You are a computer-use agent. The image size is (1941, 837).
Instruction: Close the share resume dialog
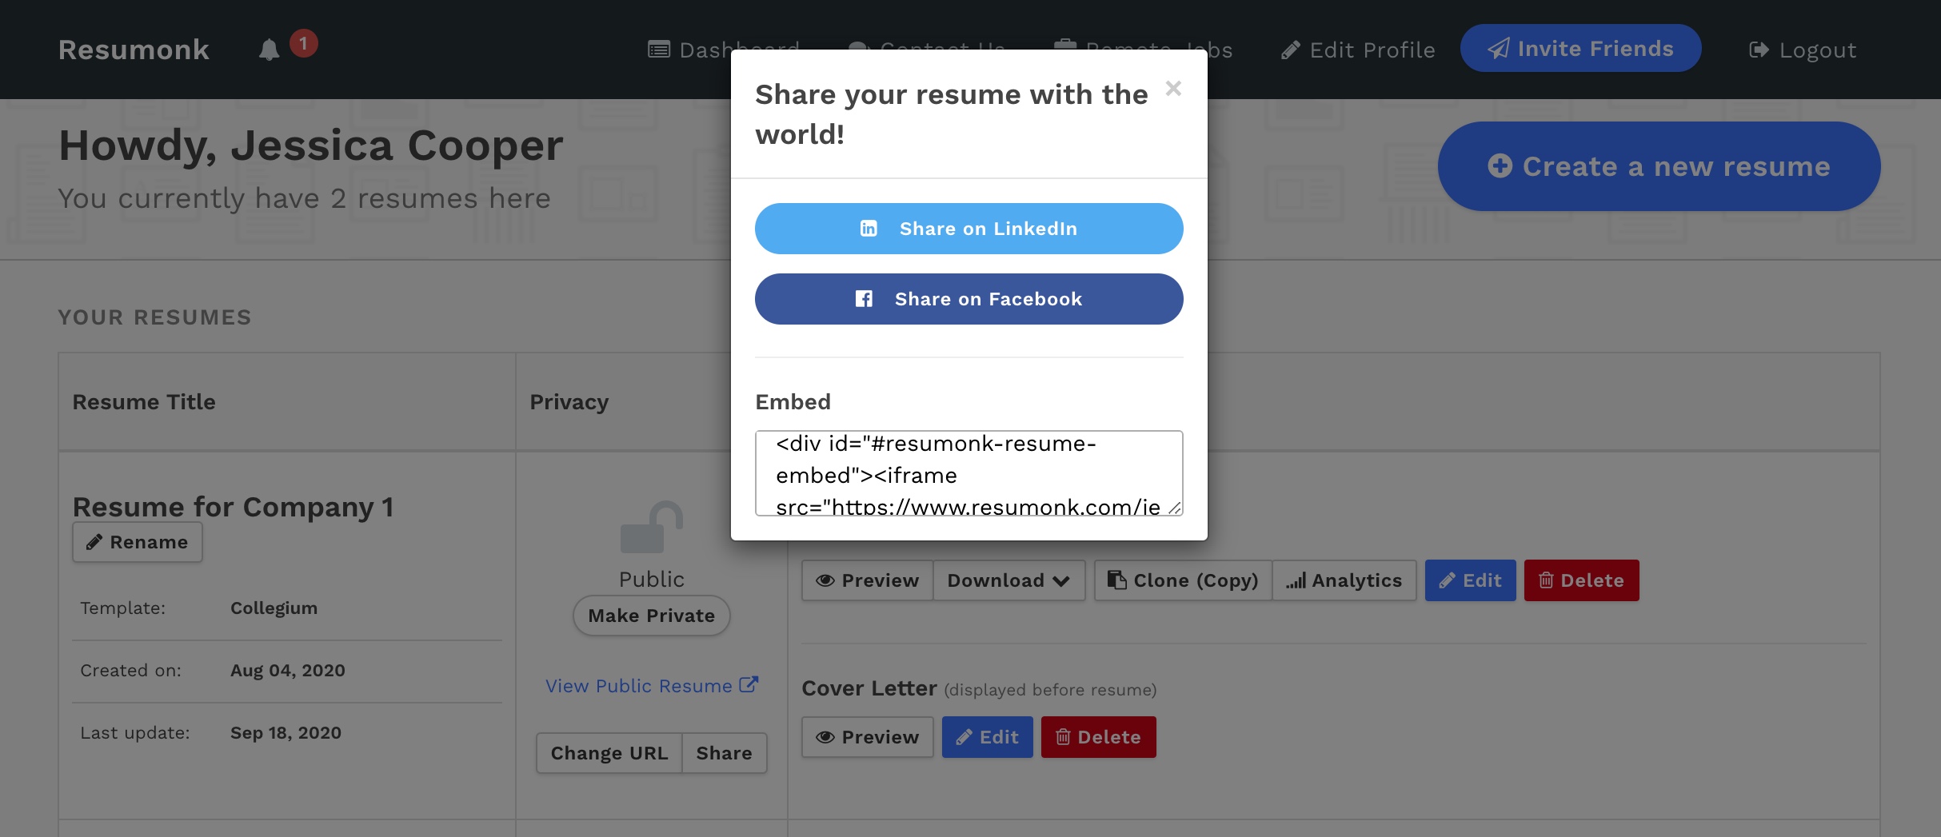click(x=1173, y=88)
